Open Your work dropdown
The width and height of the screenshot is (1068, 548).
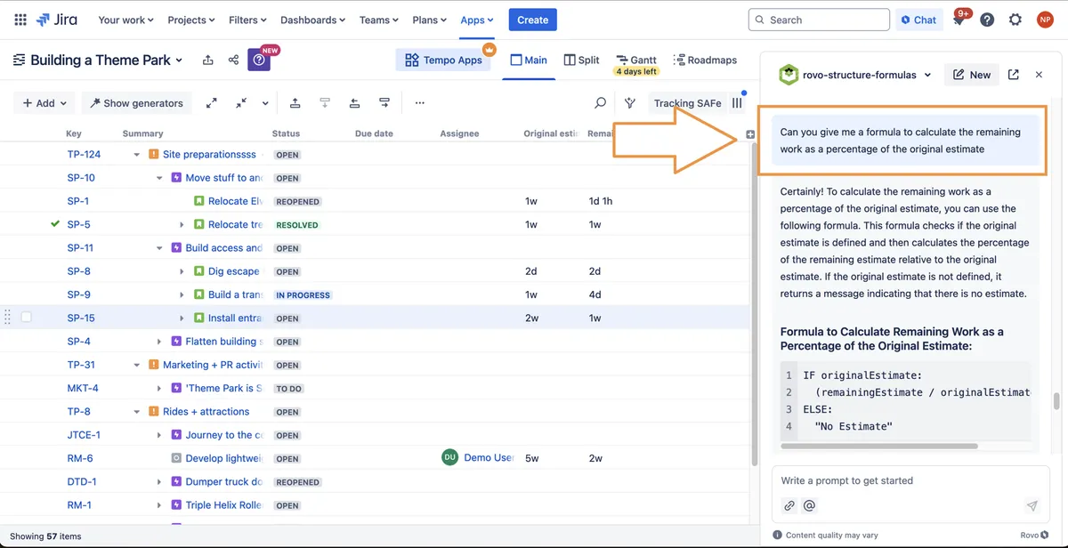coord(125,20)
